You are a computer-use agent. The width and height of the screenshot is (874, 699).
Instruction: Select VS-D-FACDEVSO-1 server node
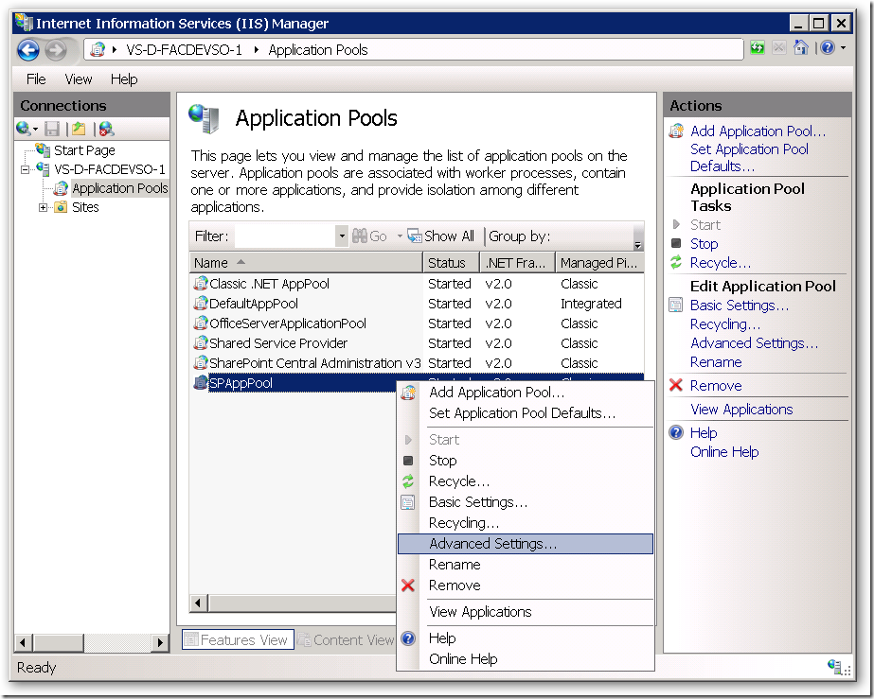point(109,169)
